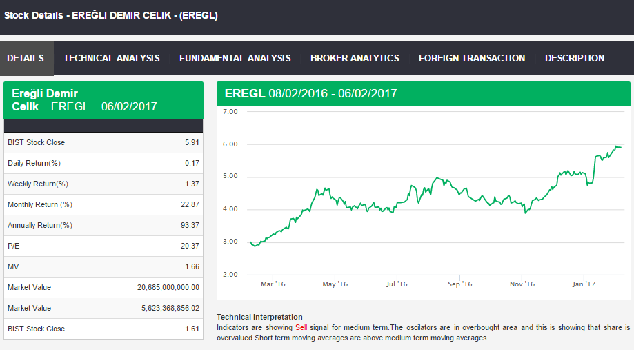Click the Market Value 20,685,000,000.00 figure
This screenshot has width=634, height=350.
point(168,287)
